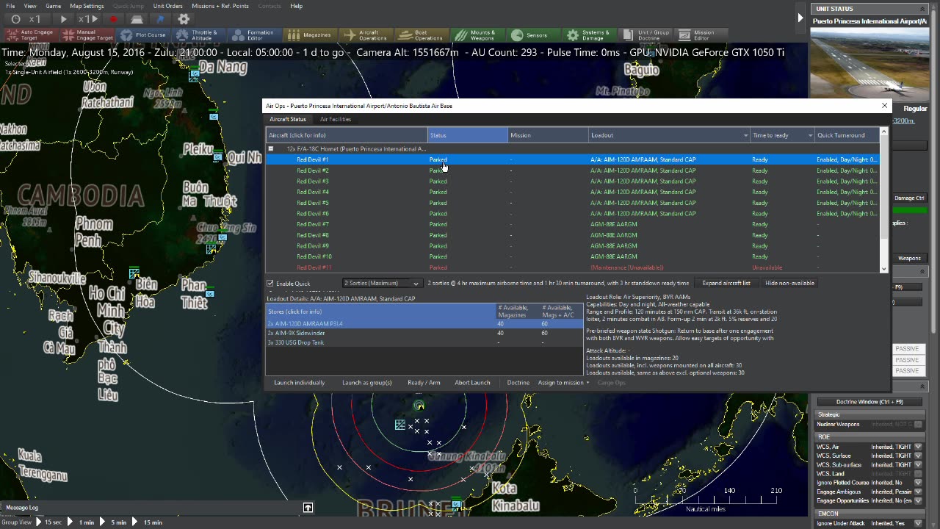Image resolution: width=940 pixels, height=529 pixels.
Task: Switch to Aircraft Status tab
Action: [x=287, y=119]
